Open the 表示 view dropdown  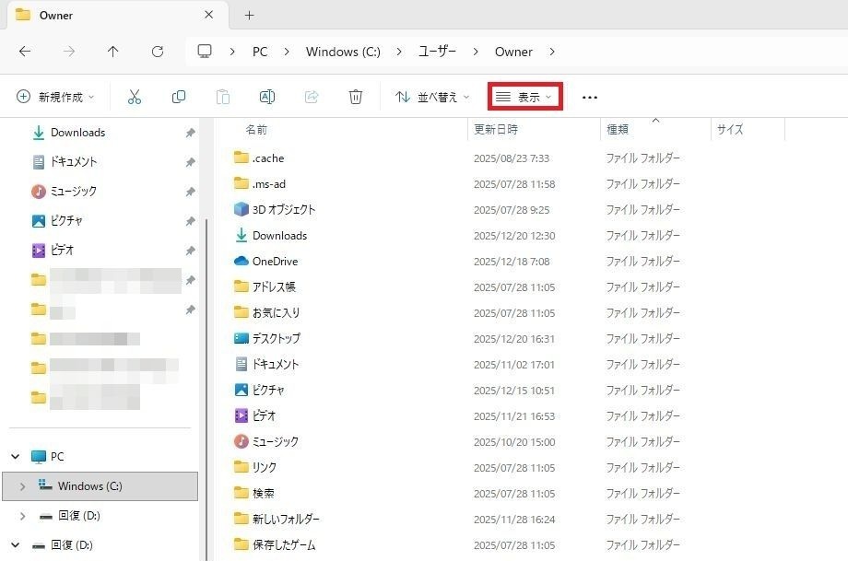524,97
